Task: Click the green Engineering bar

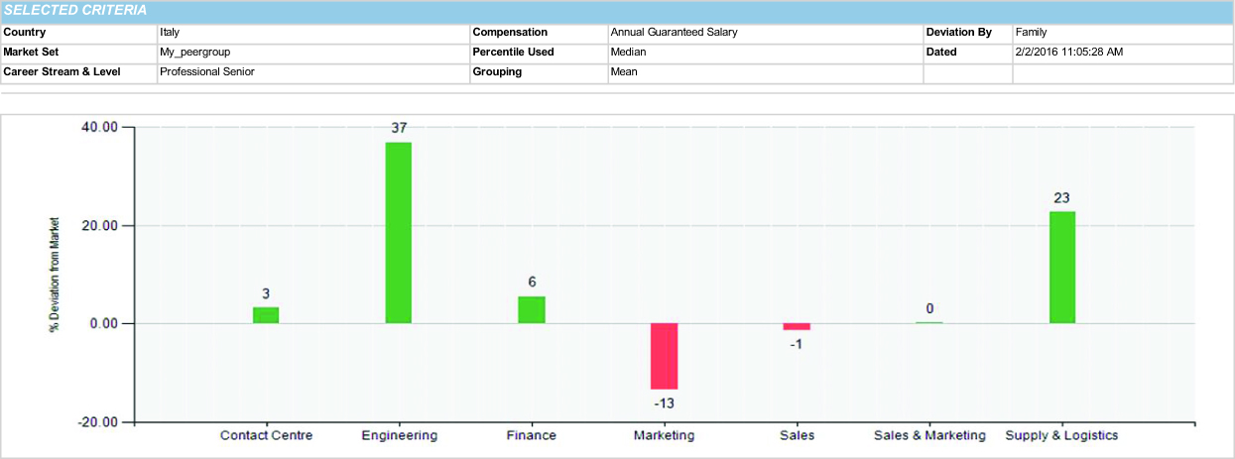Action: tap(399, 233)
